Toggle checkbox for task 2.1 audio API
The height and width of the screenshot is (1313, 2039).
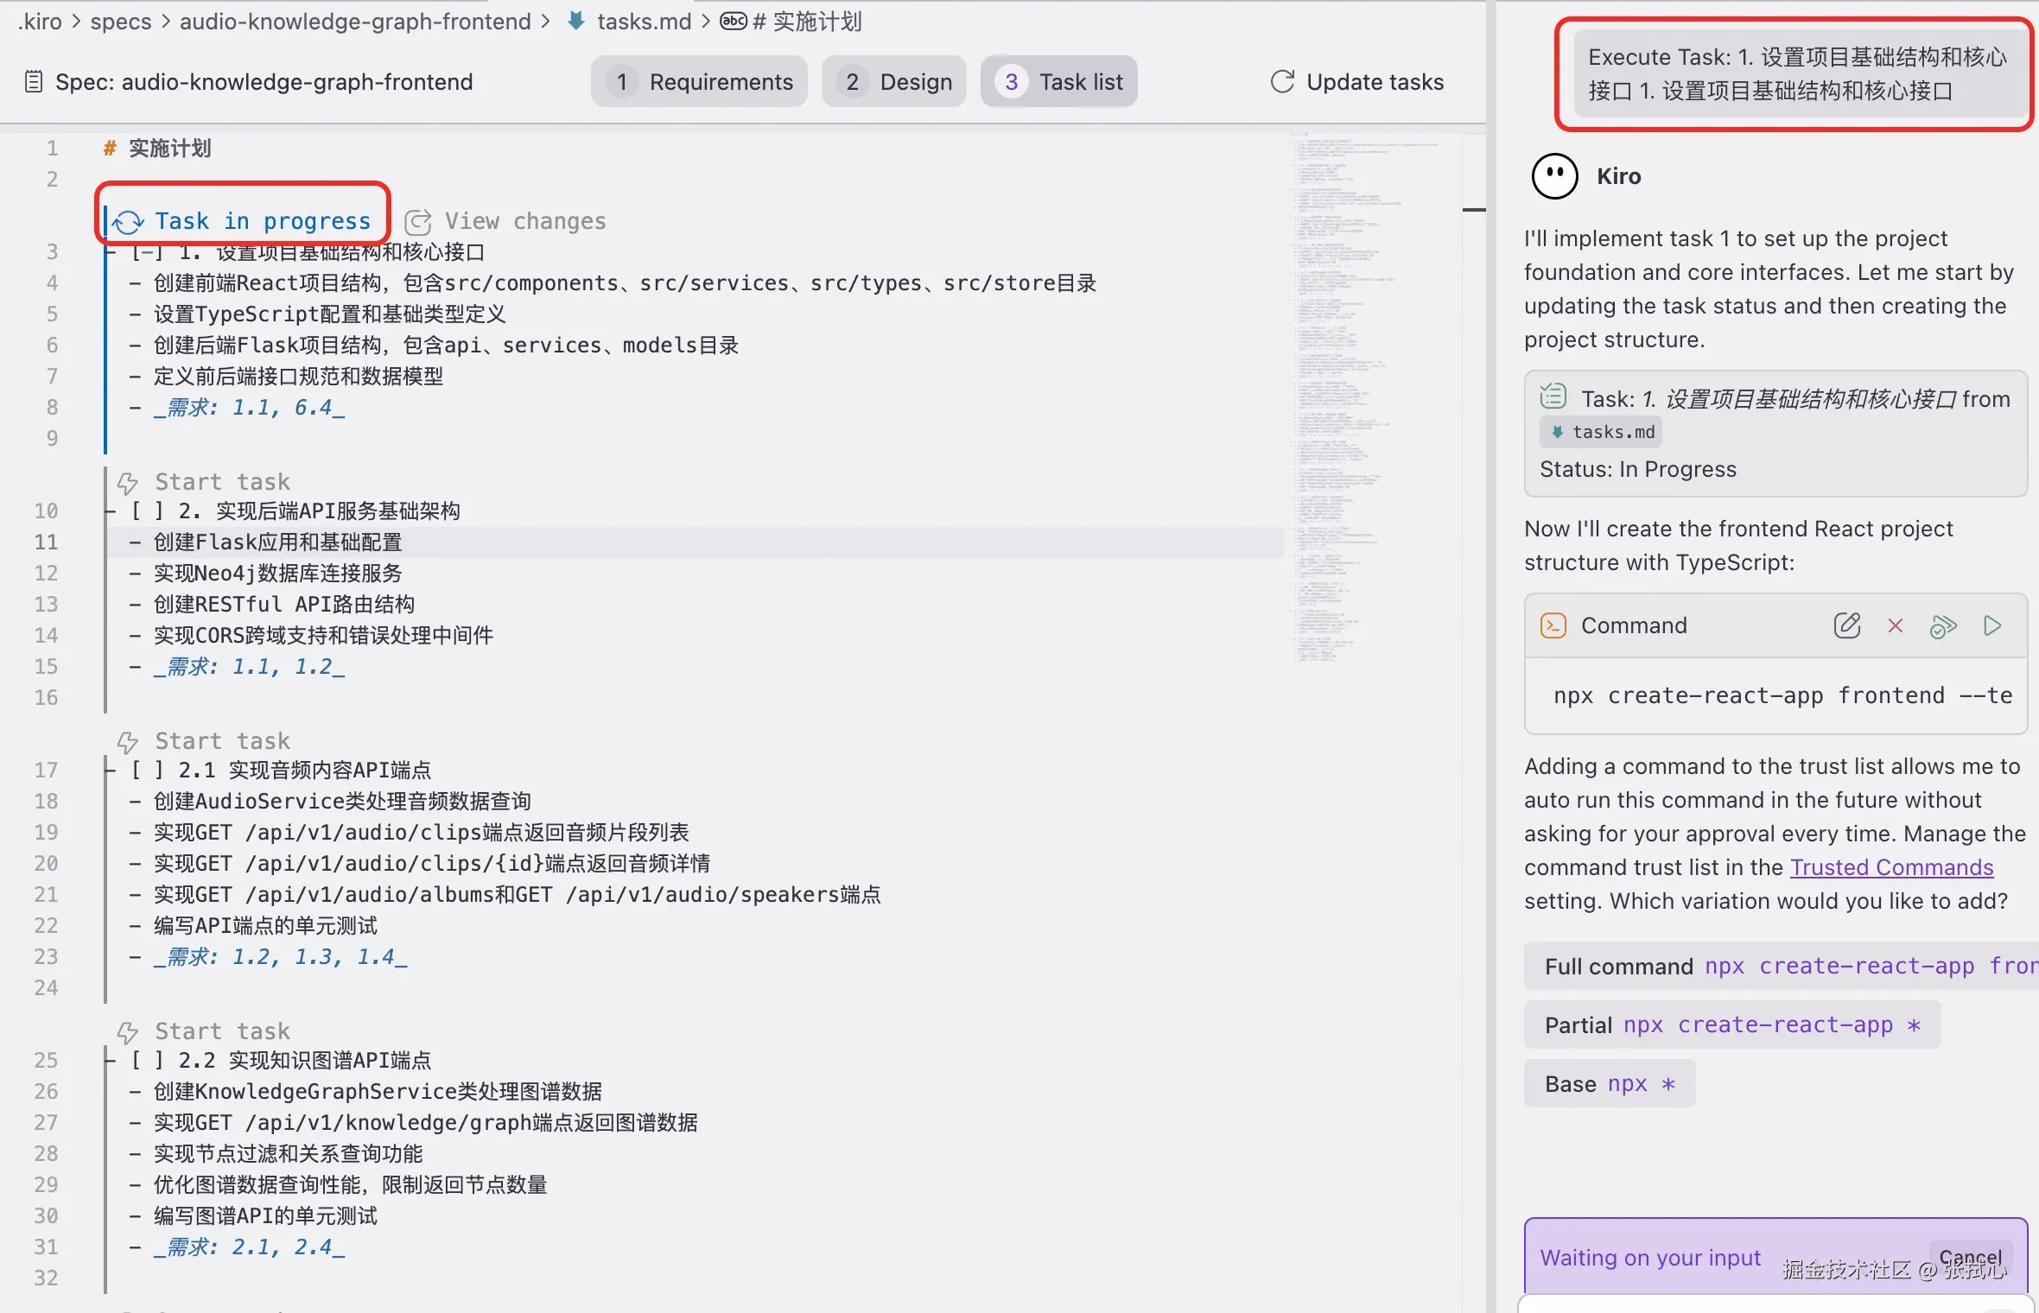(x=147, y=770)
